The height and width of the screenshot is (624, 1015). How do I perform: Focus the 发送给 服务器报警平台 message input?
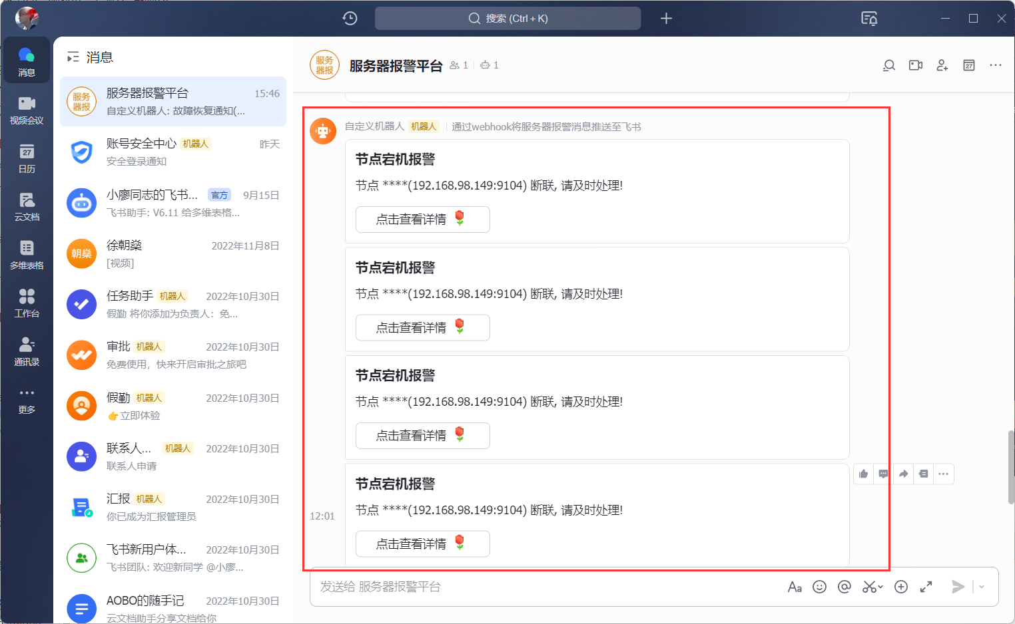pos(546,587)
